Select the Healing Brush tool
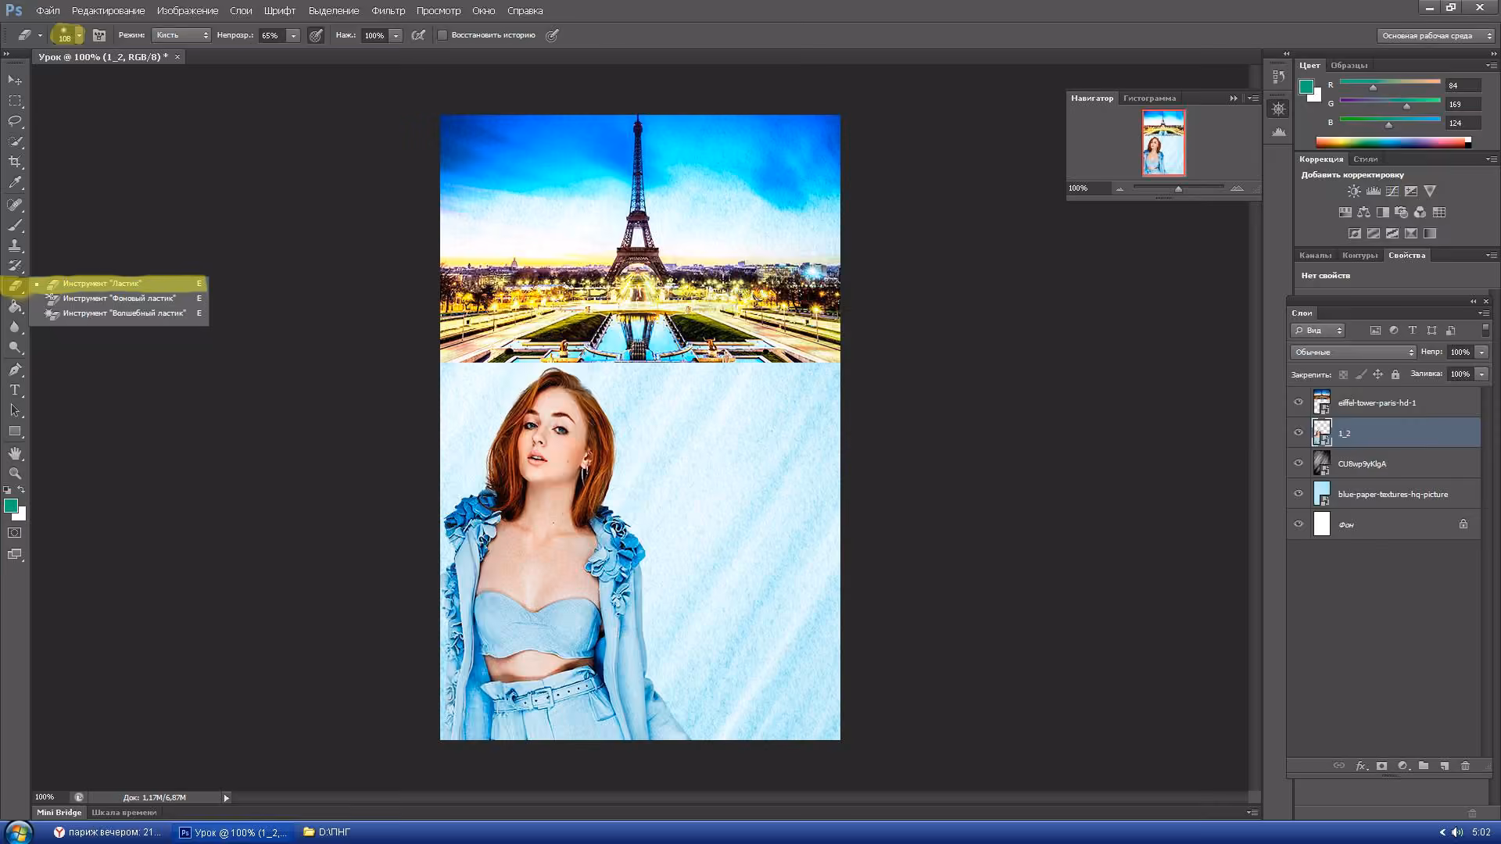 click(15, 205)
